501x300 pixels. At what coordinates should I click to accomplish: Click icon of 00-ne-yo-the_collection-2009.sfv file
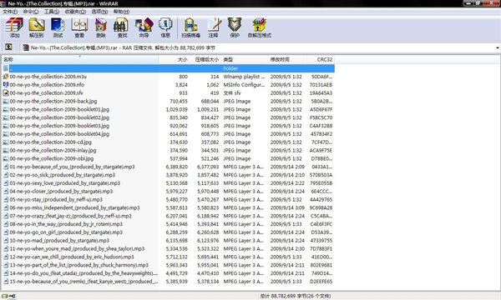point(6,93)
